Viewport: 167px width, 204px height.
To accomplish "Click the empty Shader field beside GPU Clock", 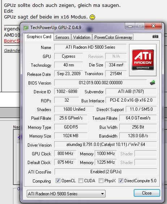I will (x=146, y=154).
